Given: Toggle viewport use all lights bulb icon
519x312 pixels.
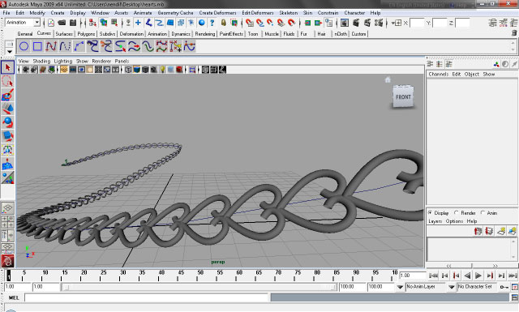Looking at the screenshot, I should (162, 70).
